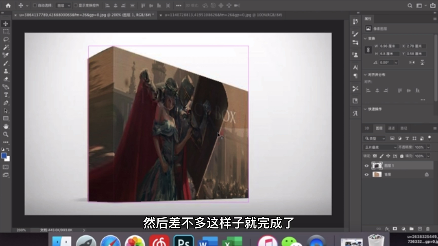
Task: Open the Character panel icon
Action: (355, 67)
